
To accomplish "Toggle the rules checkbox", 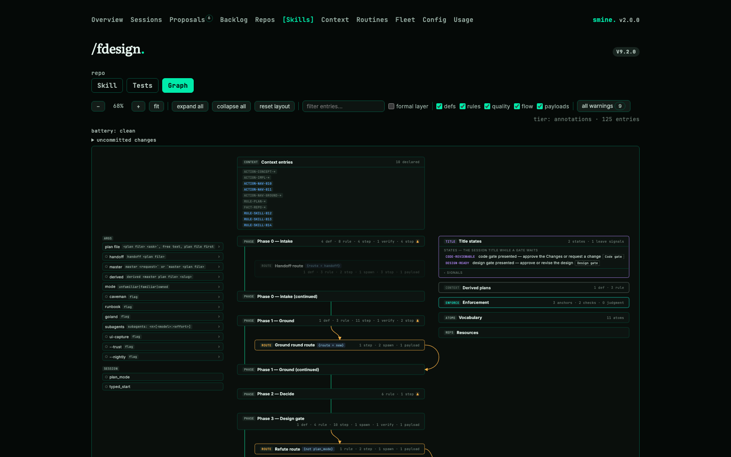I will tap(463, 106).
